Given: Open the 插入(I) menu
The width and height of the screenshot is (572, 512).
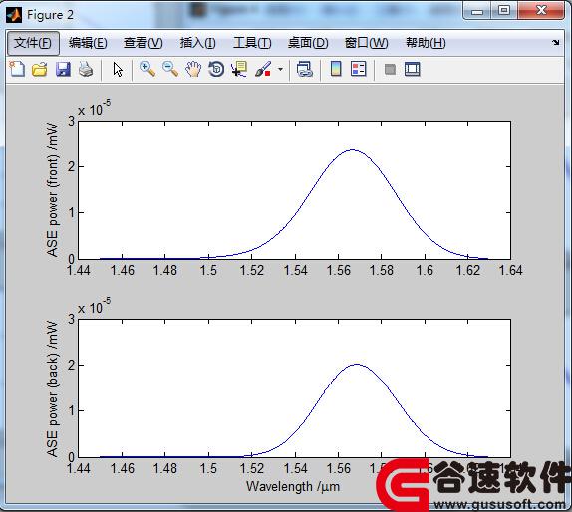Looking at the screenshot, I should pos(197,43).
